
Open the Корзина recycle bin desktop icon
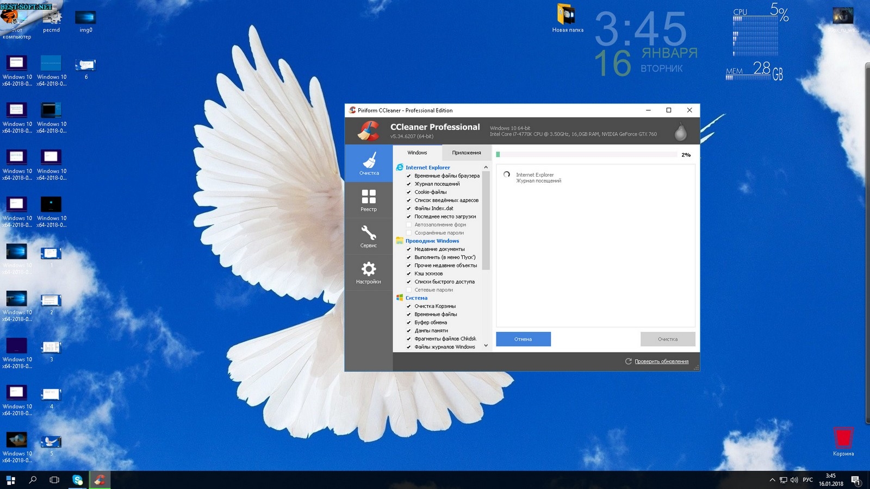click(843, 441)
